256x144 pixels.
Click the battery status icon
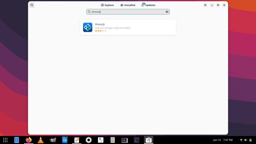point(251,140)
